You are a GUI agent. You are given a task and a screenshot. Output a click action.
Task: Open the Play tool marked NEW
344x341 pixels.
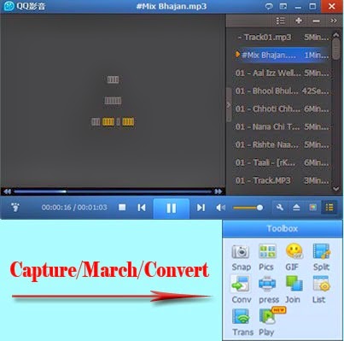tap(268, 322)
